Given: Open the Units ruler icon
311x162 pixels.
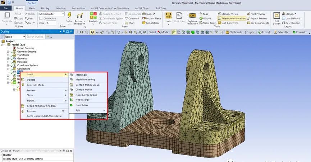Looking at the screenshot, I should coord(168,15).
